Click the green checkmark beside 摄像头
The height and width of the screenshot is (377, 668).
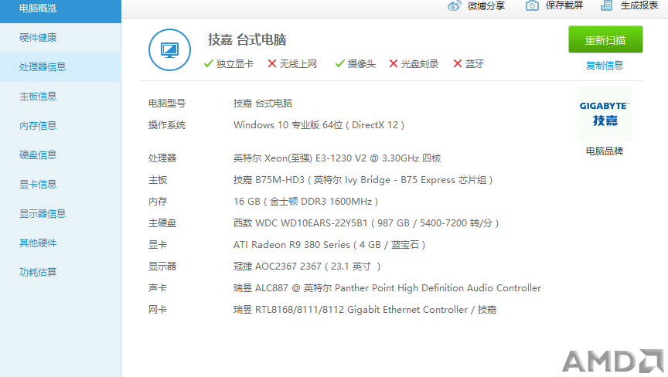[x=339, y=64]
